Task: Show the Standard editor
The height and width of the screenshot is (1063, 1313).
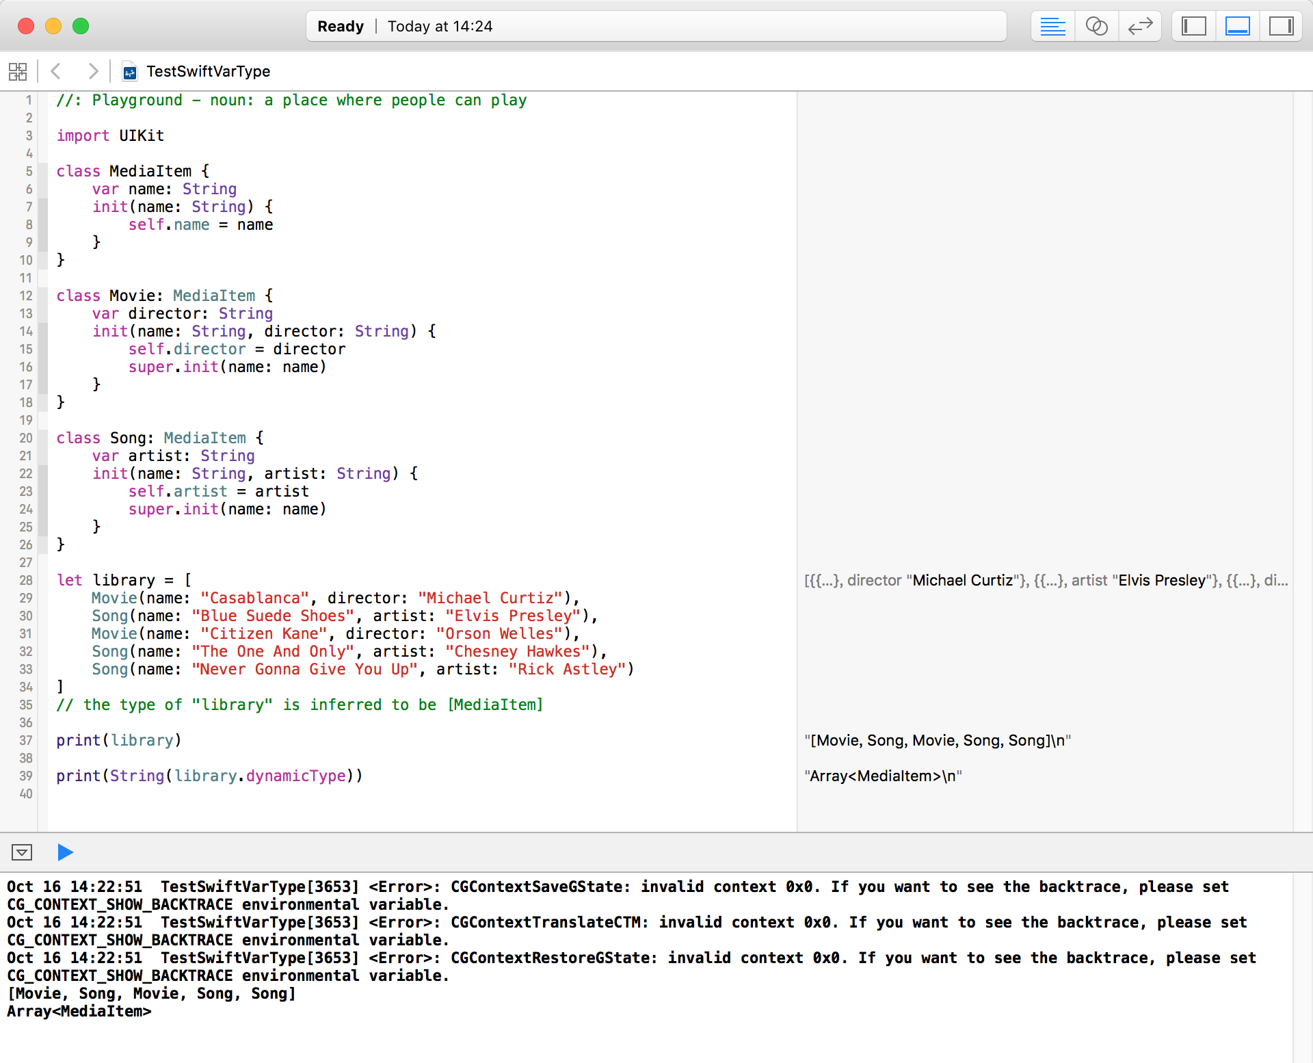Action: [x=1052, y=27]
